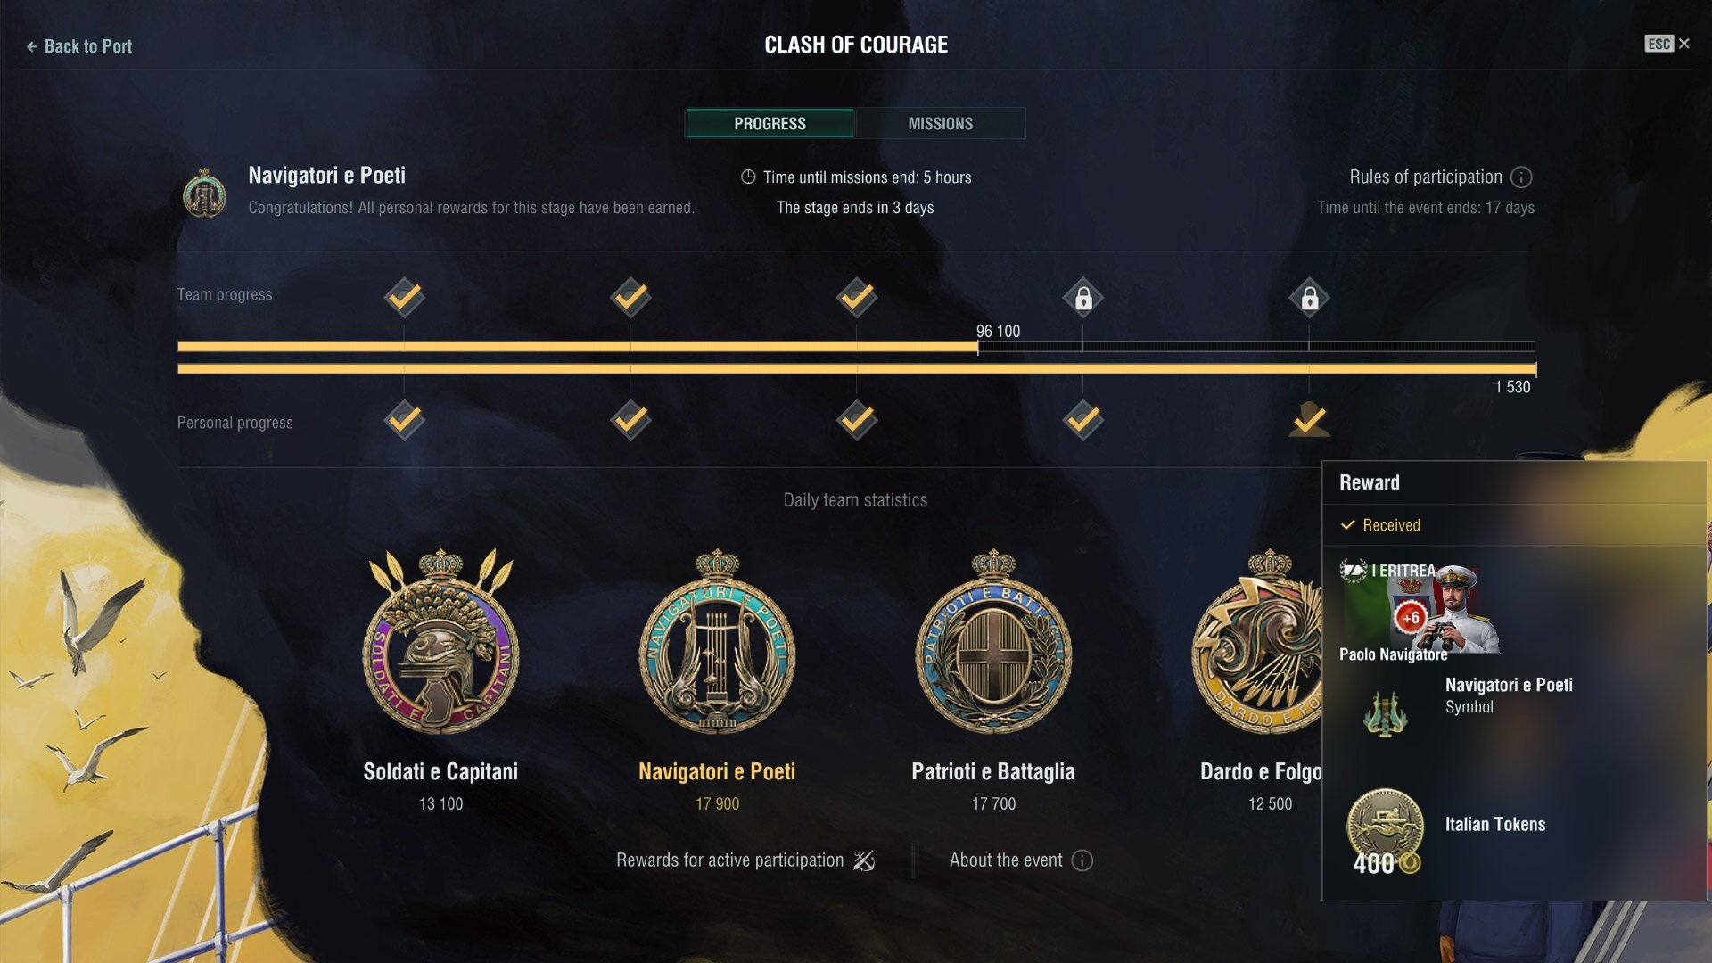The height and width of the screenshot is (963, 1712).
Task: Click the first locked team progress milestone
Action: pos(1082,298)
